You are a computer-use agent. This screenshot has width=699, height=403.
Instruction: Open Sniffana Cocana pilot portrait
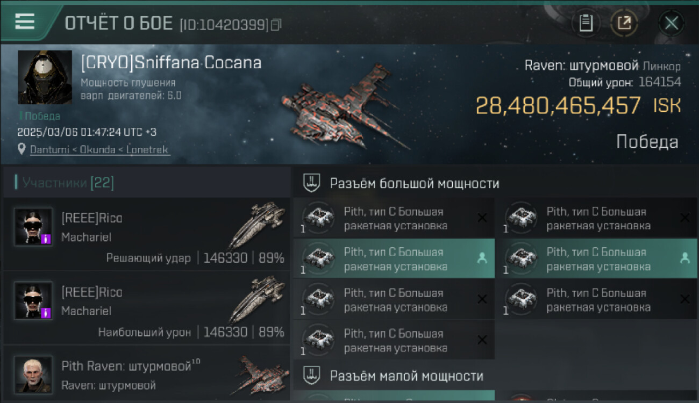45,77
